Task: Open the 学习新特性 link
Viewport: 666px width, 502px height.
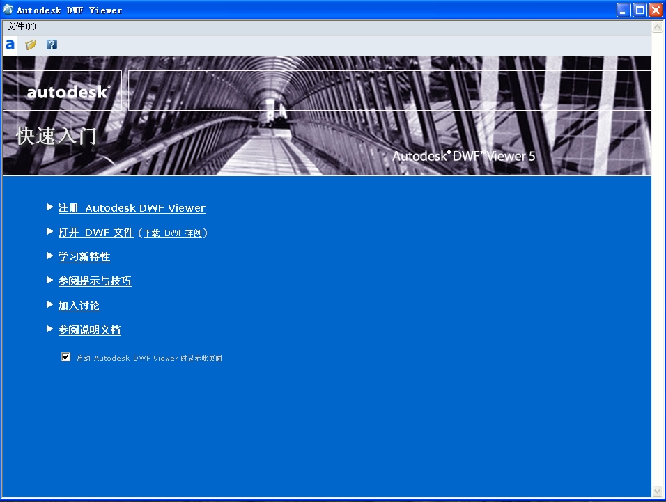Action: [x=84, y=257]
